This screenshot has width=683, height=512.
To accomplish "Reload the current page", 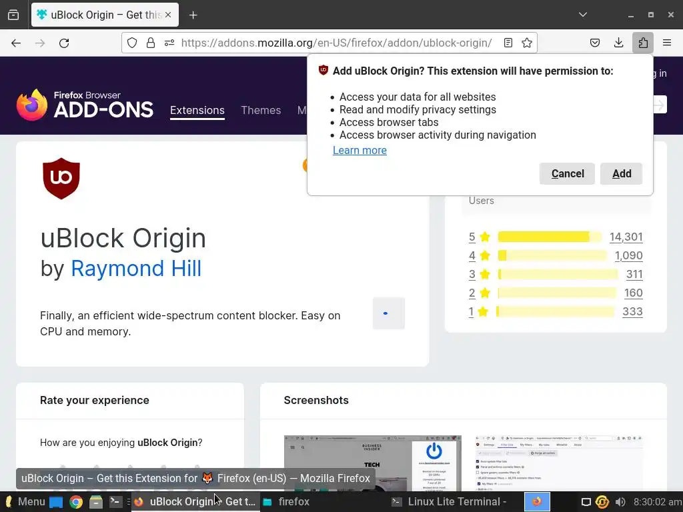I will (64, 43).
